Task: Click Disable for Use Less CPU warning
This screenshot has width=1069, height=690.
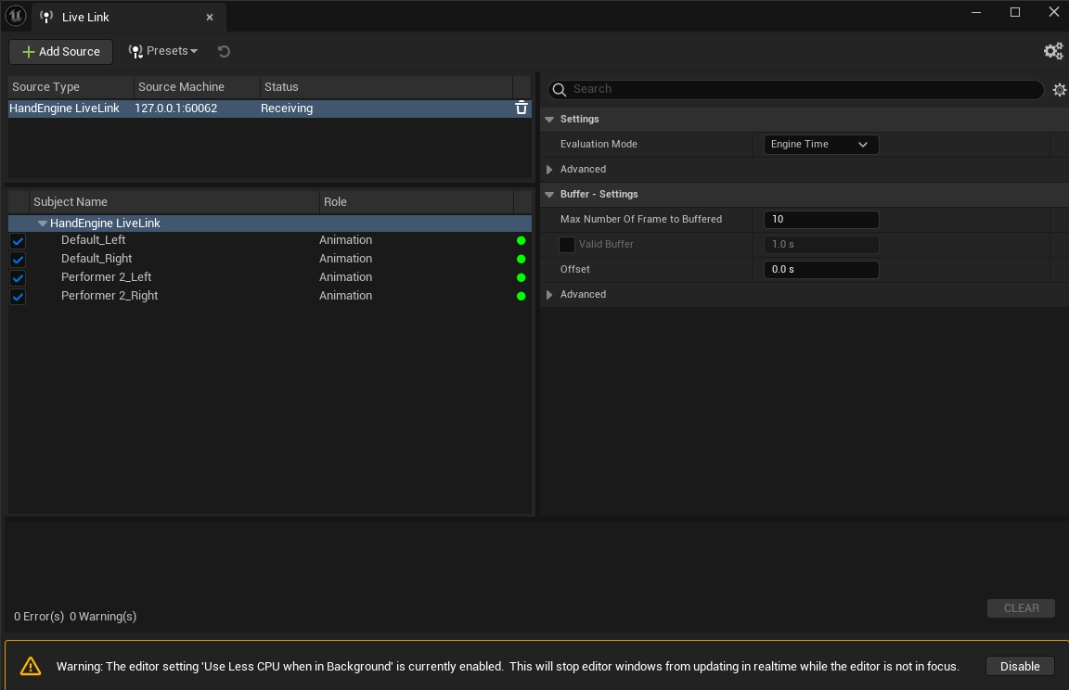Action: [x=1020, y=666]
